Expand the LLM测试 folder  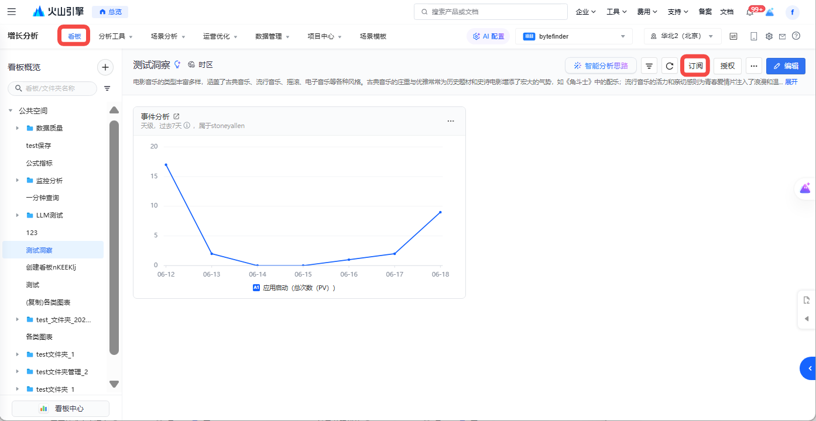(18, 215)
